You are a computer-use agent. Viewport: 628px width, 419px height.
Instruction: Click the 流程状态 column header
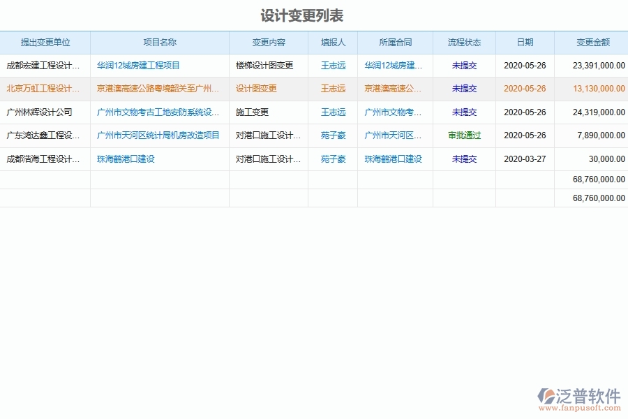pos(464,42)
